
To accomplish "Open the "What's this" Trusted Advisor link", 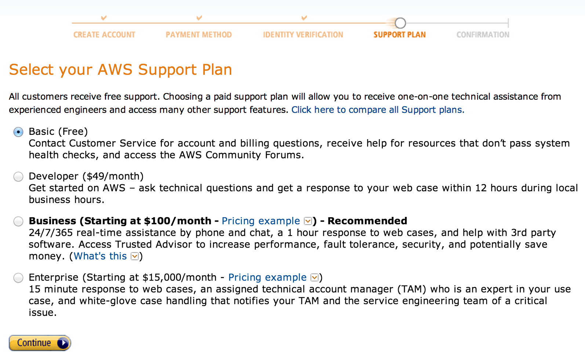I will point(100,256).
